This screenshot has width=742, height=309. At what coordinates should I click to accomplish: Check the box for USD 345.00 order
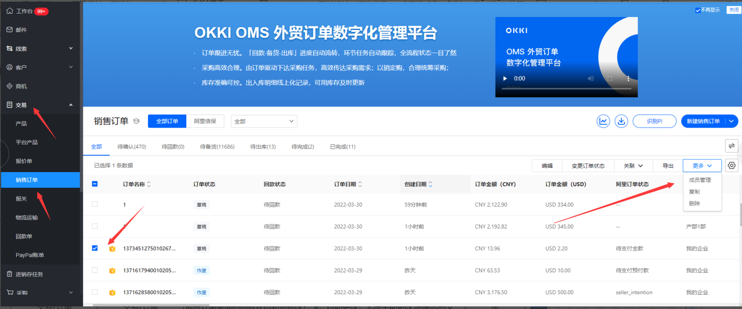pos(95,226)
